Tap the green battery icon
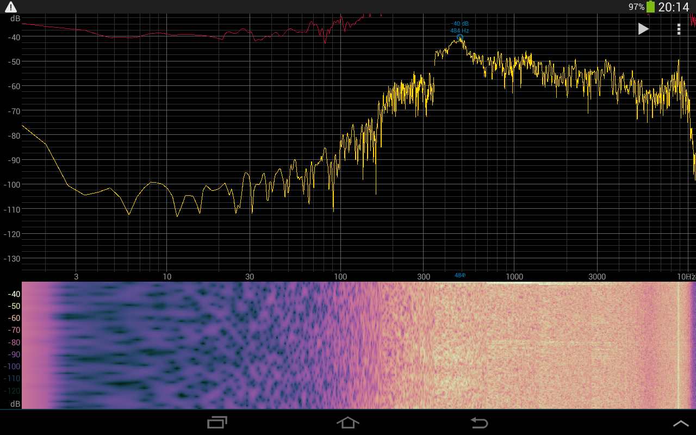The height and width of the screenshot is (435, 696). click(x=651, y=7)
